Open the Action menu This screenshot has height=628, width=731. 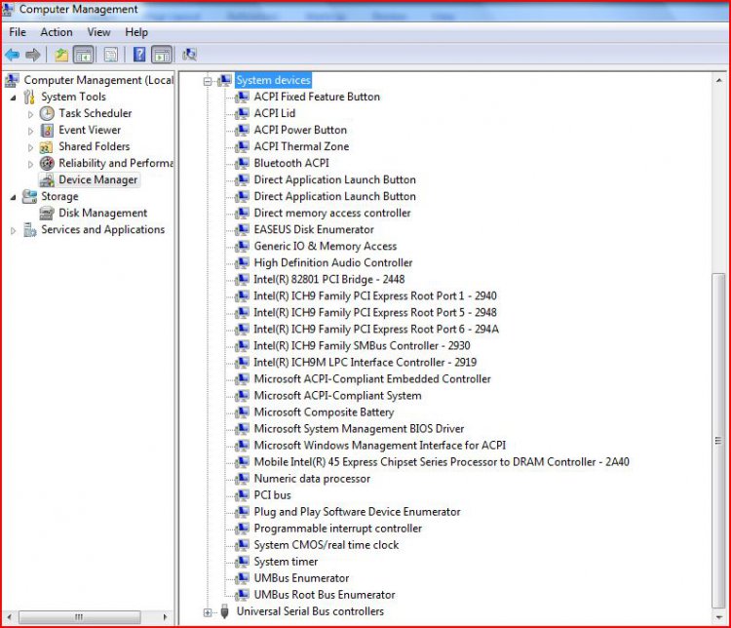[x=57, y=32]
